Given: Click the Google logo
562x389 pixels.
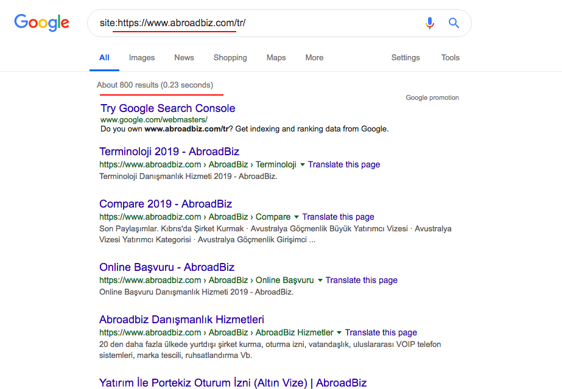Looking at the screenshot, I should (x=41, y=23).
